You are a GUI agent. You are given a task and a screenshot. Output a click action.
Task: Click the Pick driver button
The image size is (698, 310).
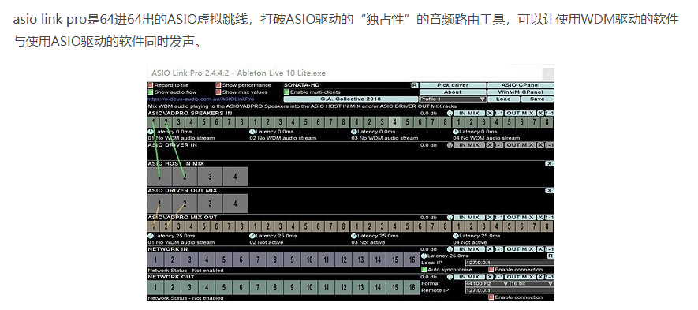pyautogui.click(x=453, y=85)
